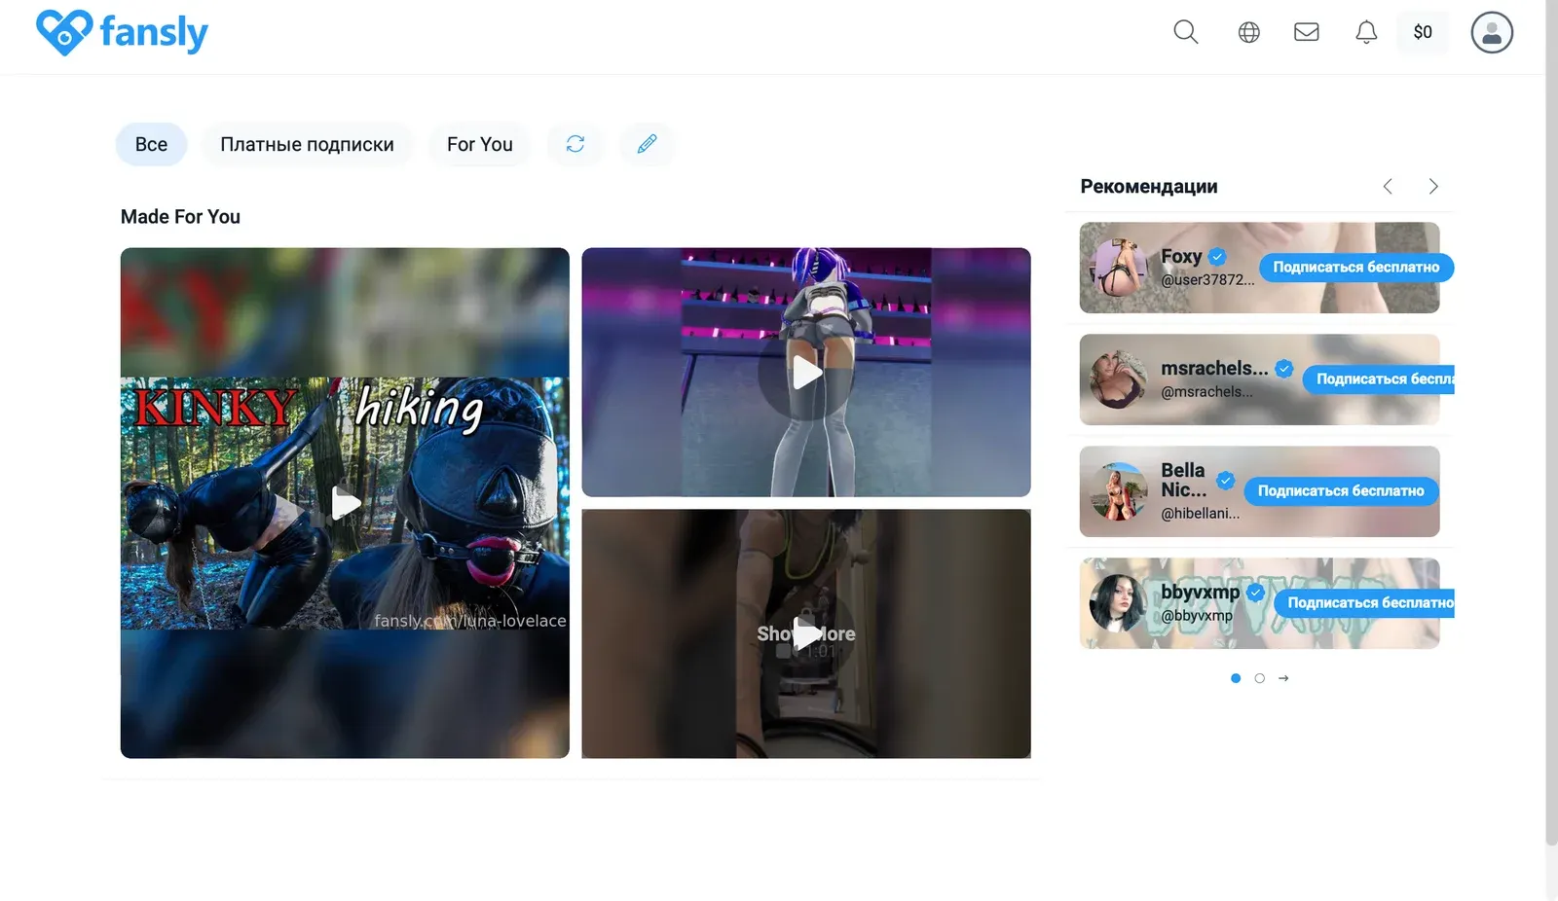Viewport: 1558px width, 901px height.
Task: Click the @msrachels handle text
Action: (x=1206, y=392)
